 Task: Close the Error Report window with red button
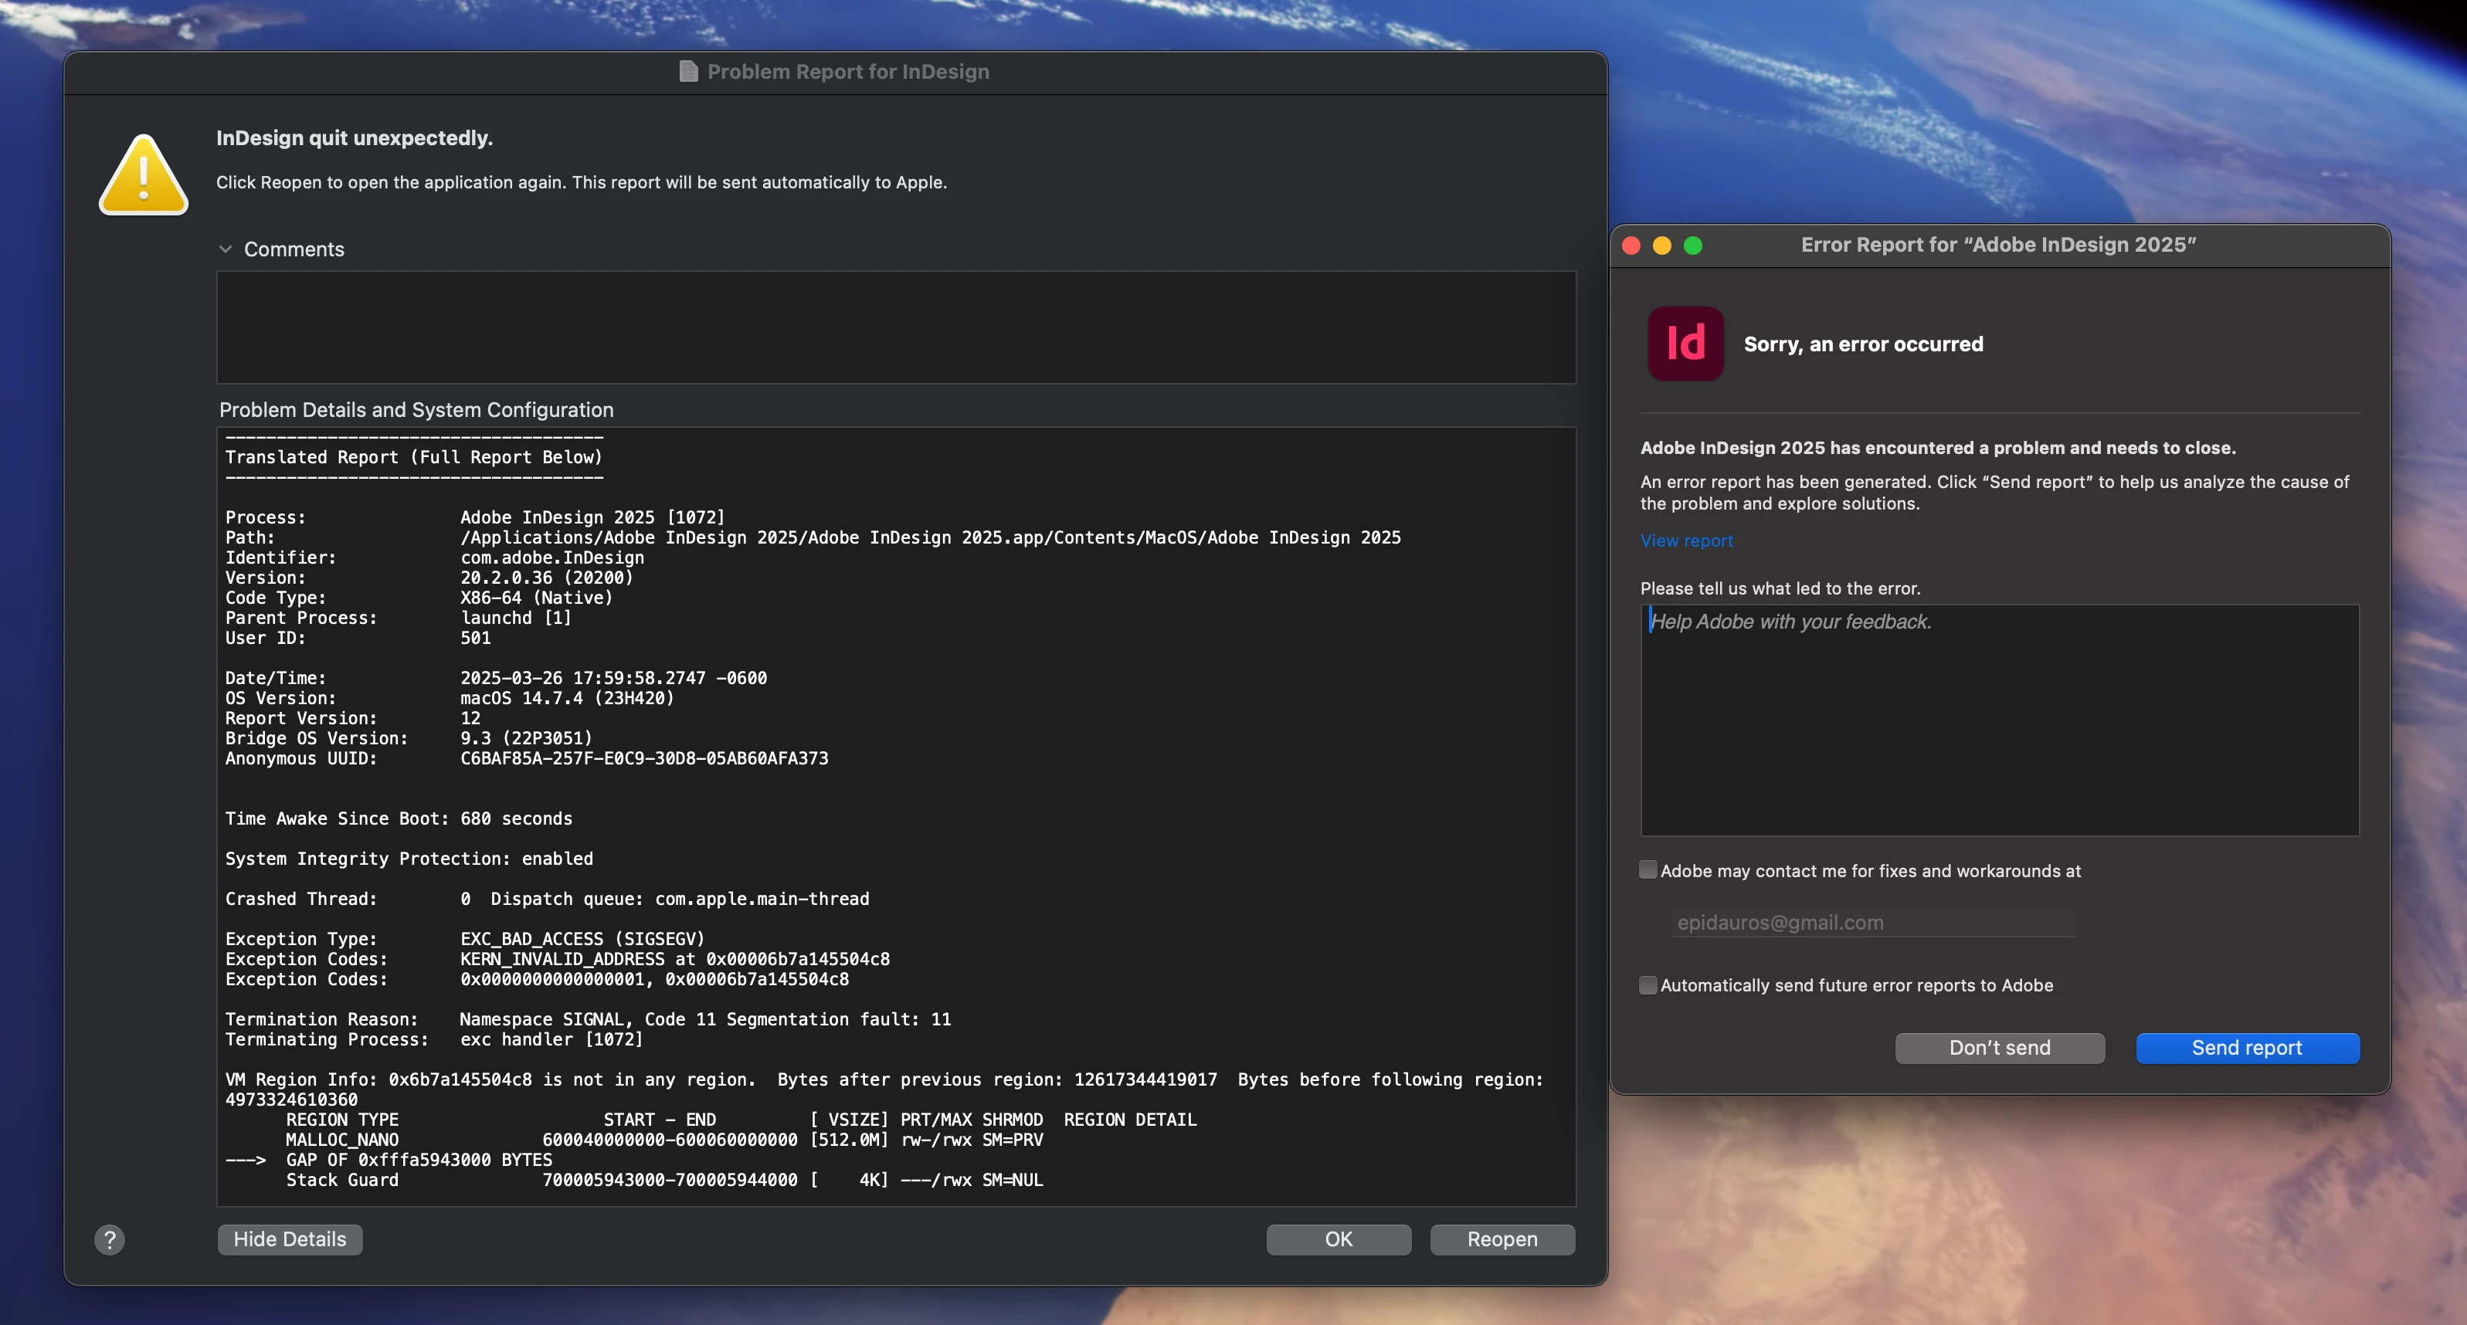point(1632,245)
